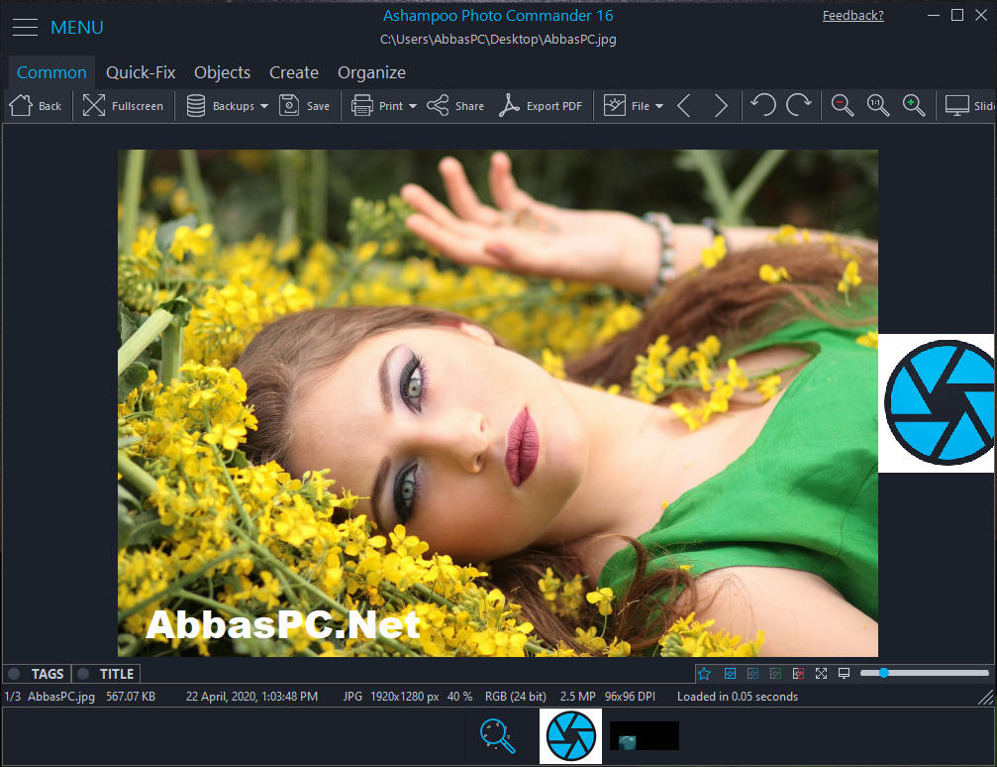
Task: Switch to the Organize tab
Action: [x=371, y=72]
